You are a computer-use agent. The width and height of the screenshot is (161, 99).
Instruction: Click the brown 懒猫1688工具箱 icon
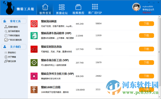coord(34,90)
